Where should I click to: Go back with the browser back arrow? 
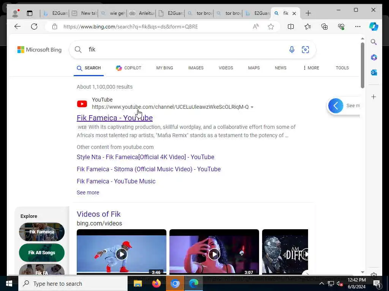pyautogui.click(x=17, y=27)
